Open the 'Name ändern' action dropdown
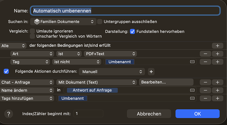This screenshot has height=125, width=227. coord(27,90)
